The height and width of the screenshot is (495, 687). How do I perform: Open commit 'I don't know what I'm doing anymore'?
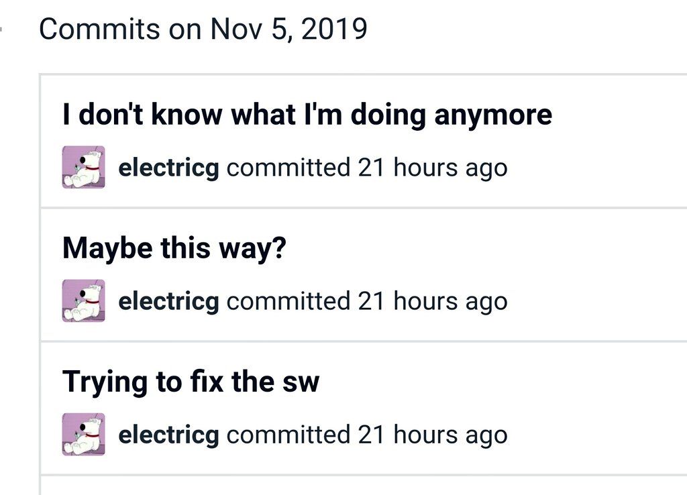[x=307, y=115]
